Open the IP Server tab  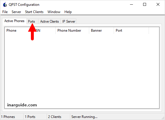[x=69, y=22]
